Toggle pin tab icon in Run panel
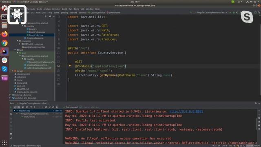 coord(11,138)
